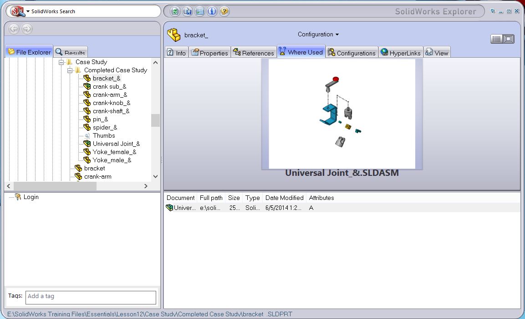Open the SolidWorks Search dropdown arrow
525x319 pixels.
(x=28, y=11)
